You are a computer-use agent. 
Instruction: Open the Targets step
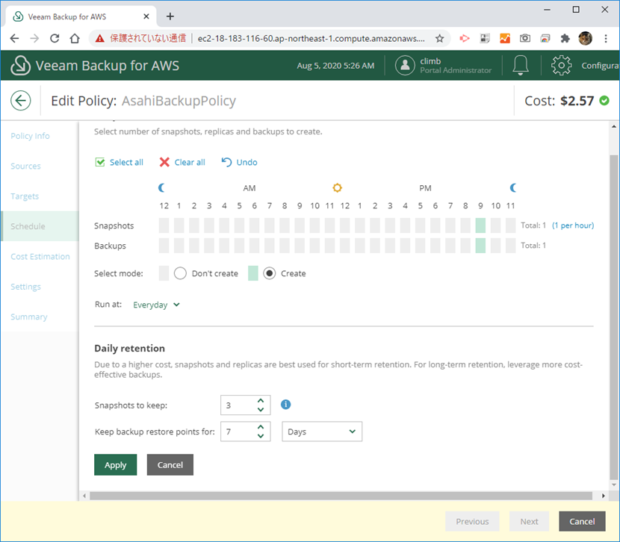25,196
